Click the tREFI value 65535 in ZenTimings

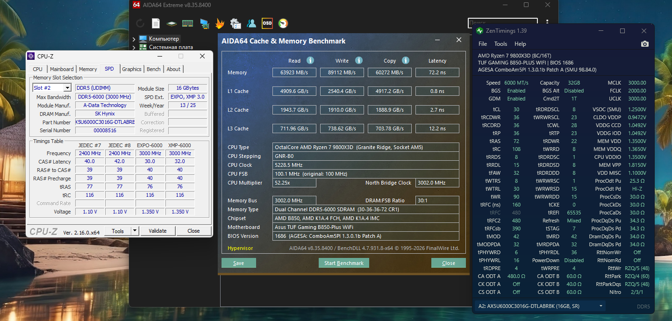click(x=574, y=213)
